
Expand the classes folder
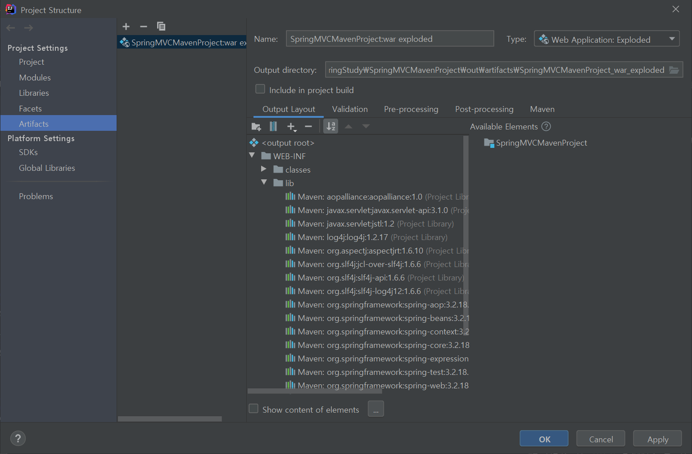point(264,169)
